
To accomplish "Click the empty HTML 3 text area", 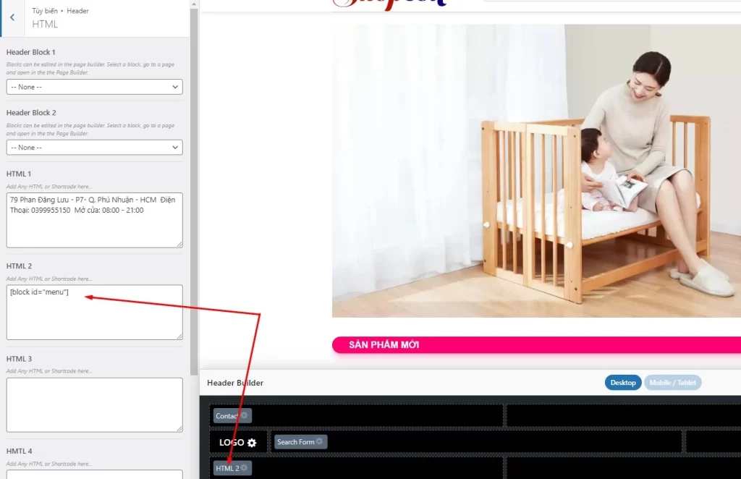I will tap(94, 404).
